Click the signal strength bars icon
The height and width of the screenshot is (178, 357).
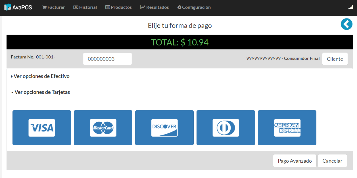[350, 7]
